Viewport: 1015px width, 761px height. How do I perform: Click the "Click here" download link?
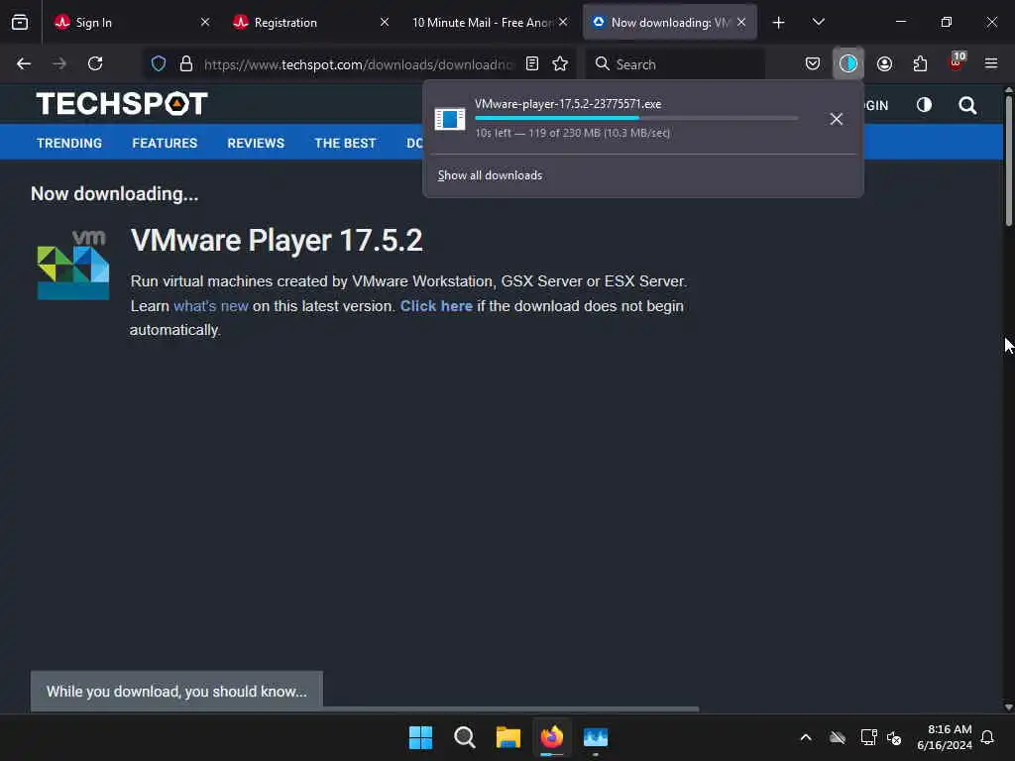[436, 306]
